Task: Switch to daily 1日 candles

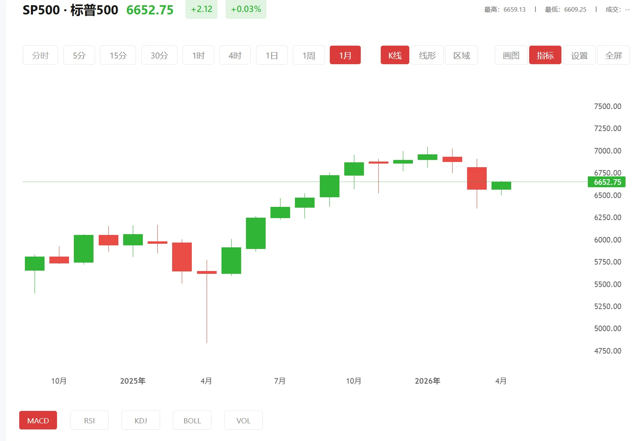Action: (x=272, y=55)
